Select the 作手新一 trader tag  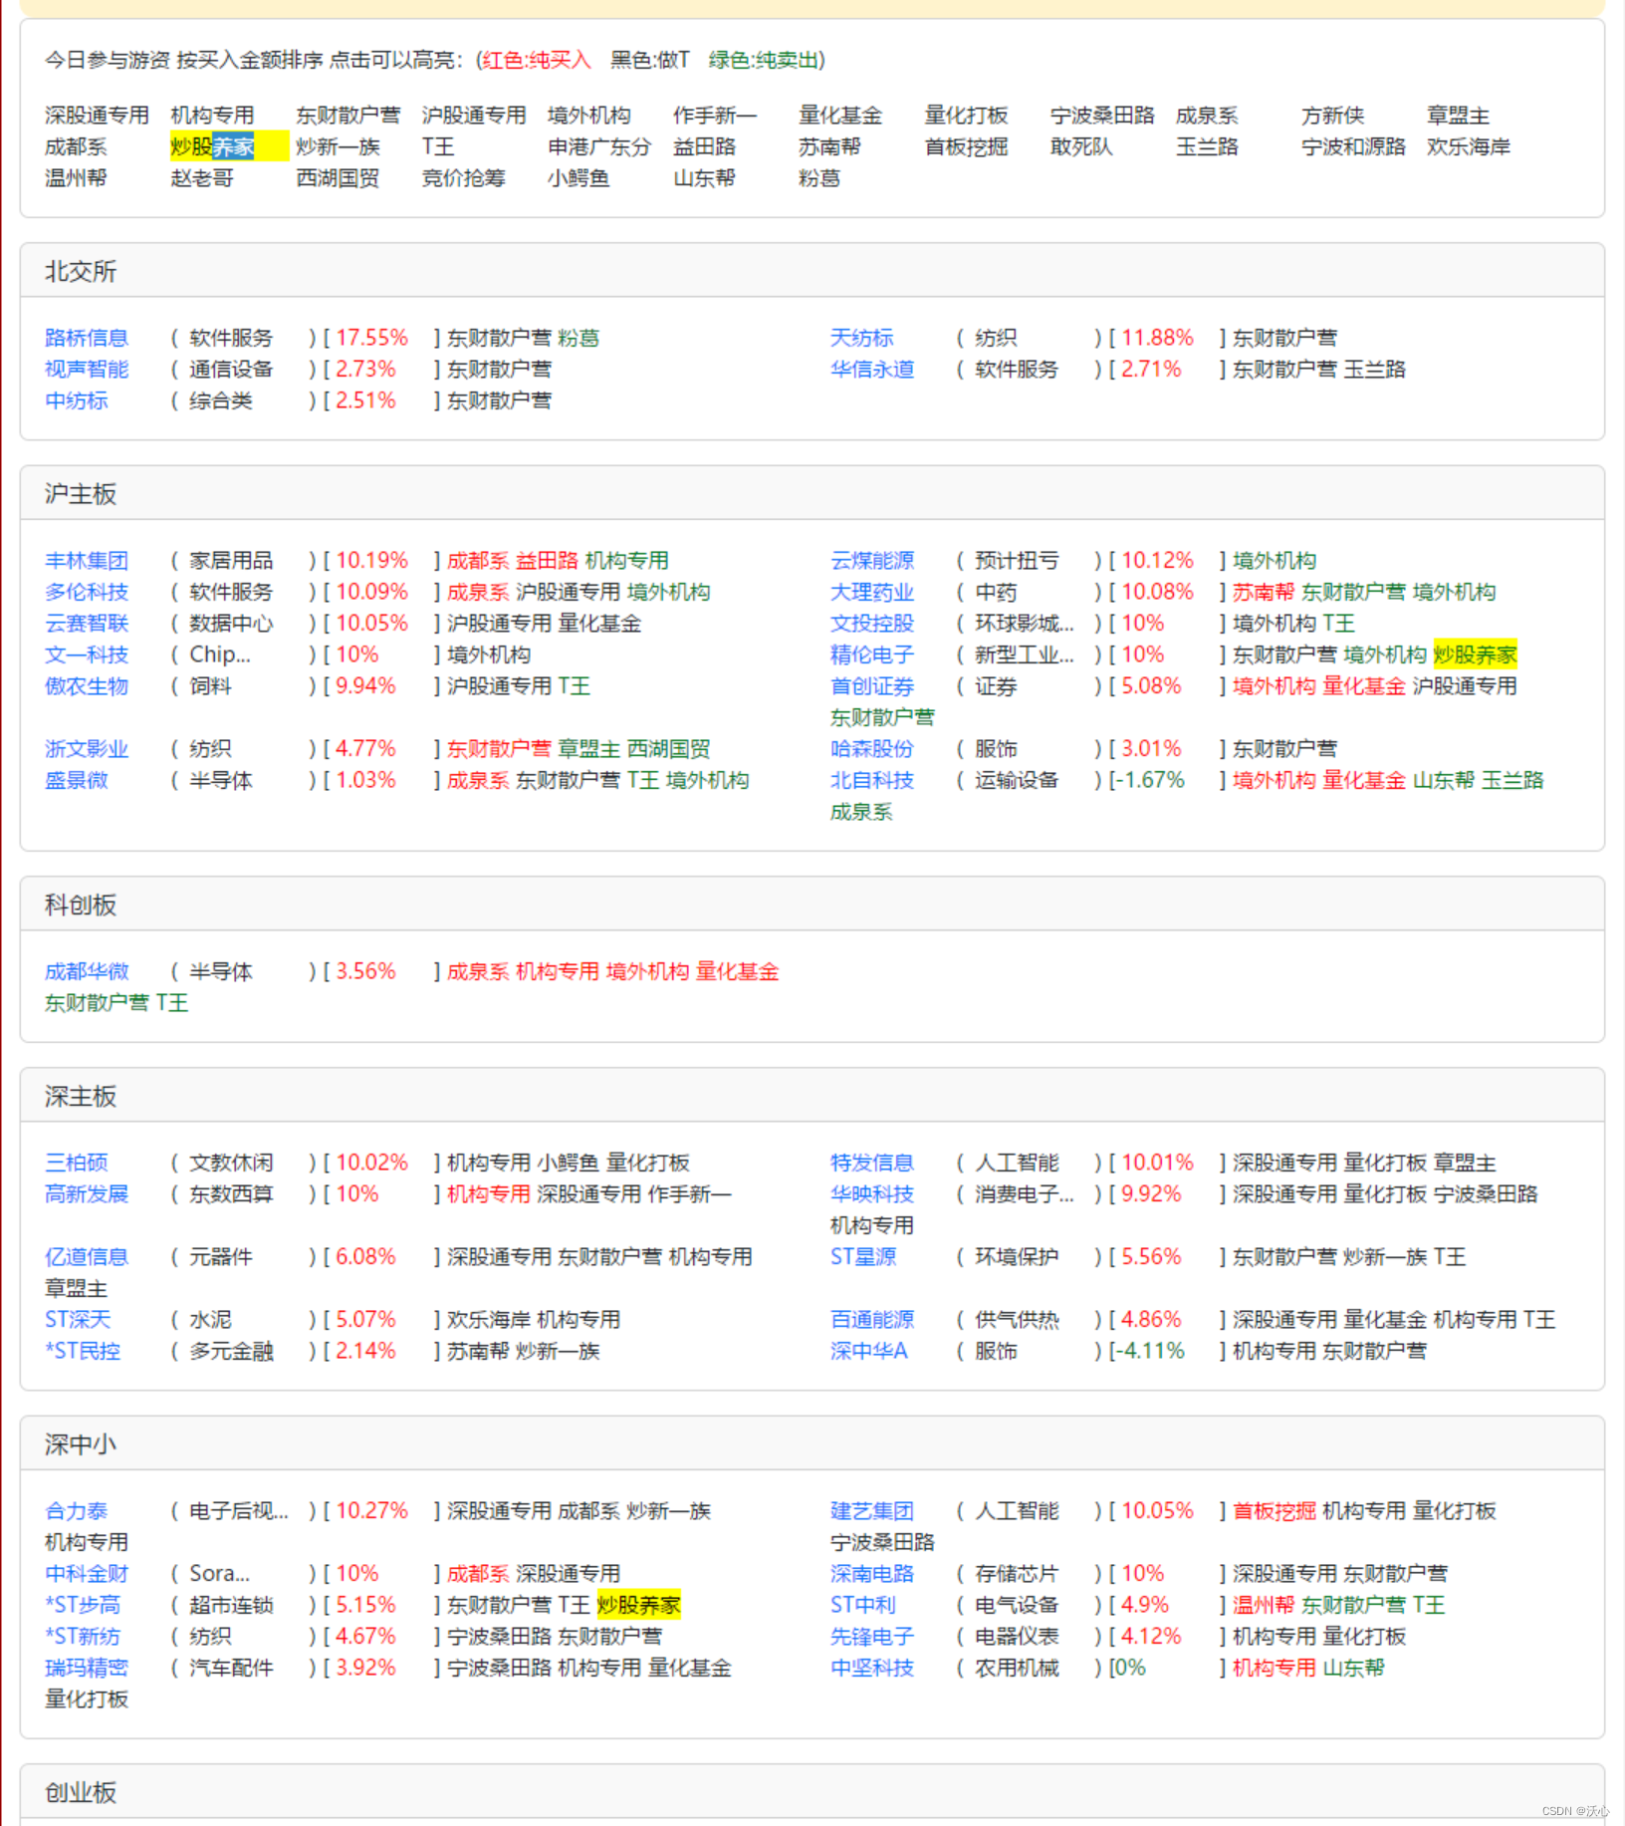pos(715,116)
